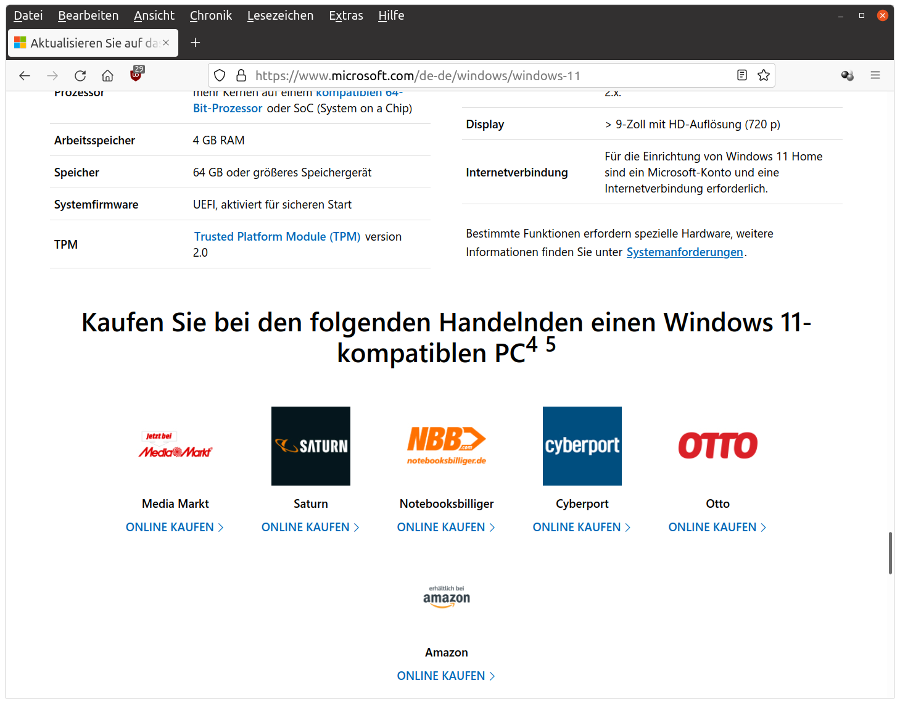The height and width of the screenshot is (704, 900).
Task: Reload the current page
Action: pos(80,75)
